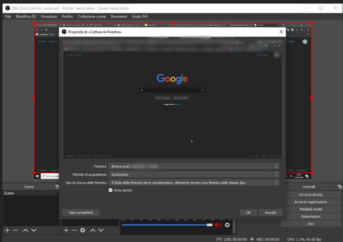This screenshot has width=343, height=242.
Task: Click the Tipo di ricerca spinner arrows
Action: tap(276, 183)
